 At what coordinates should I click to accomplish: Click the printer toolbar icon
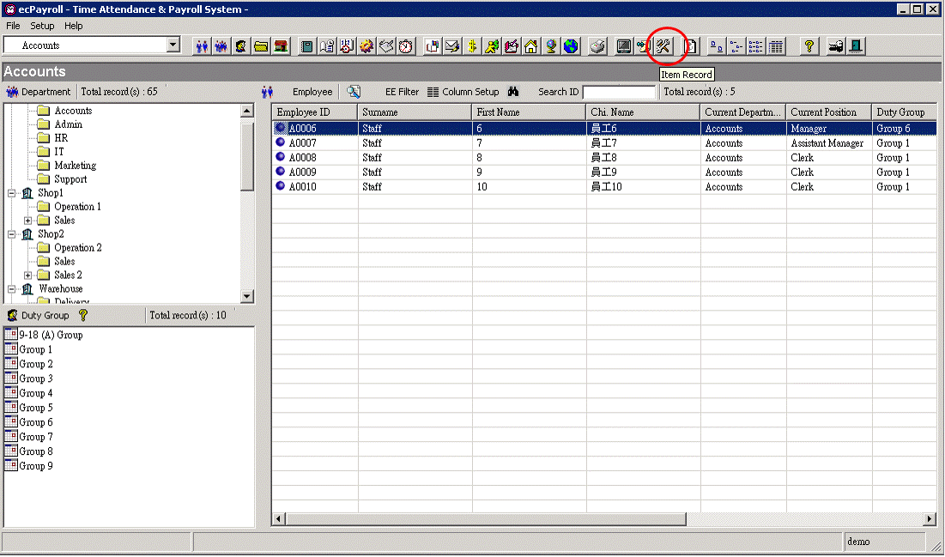pos(597,45)
